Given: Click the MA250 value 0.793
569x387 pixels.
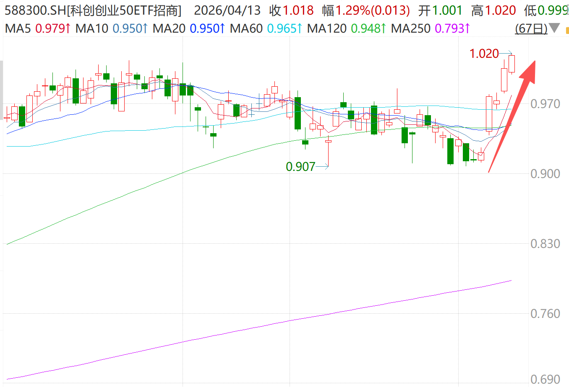Looking at the screenshot, I should pos(449,28).
